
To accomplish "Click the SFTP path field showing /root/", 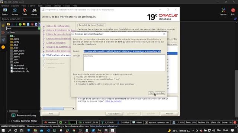I will coord(22,28).
